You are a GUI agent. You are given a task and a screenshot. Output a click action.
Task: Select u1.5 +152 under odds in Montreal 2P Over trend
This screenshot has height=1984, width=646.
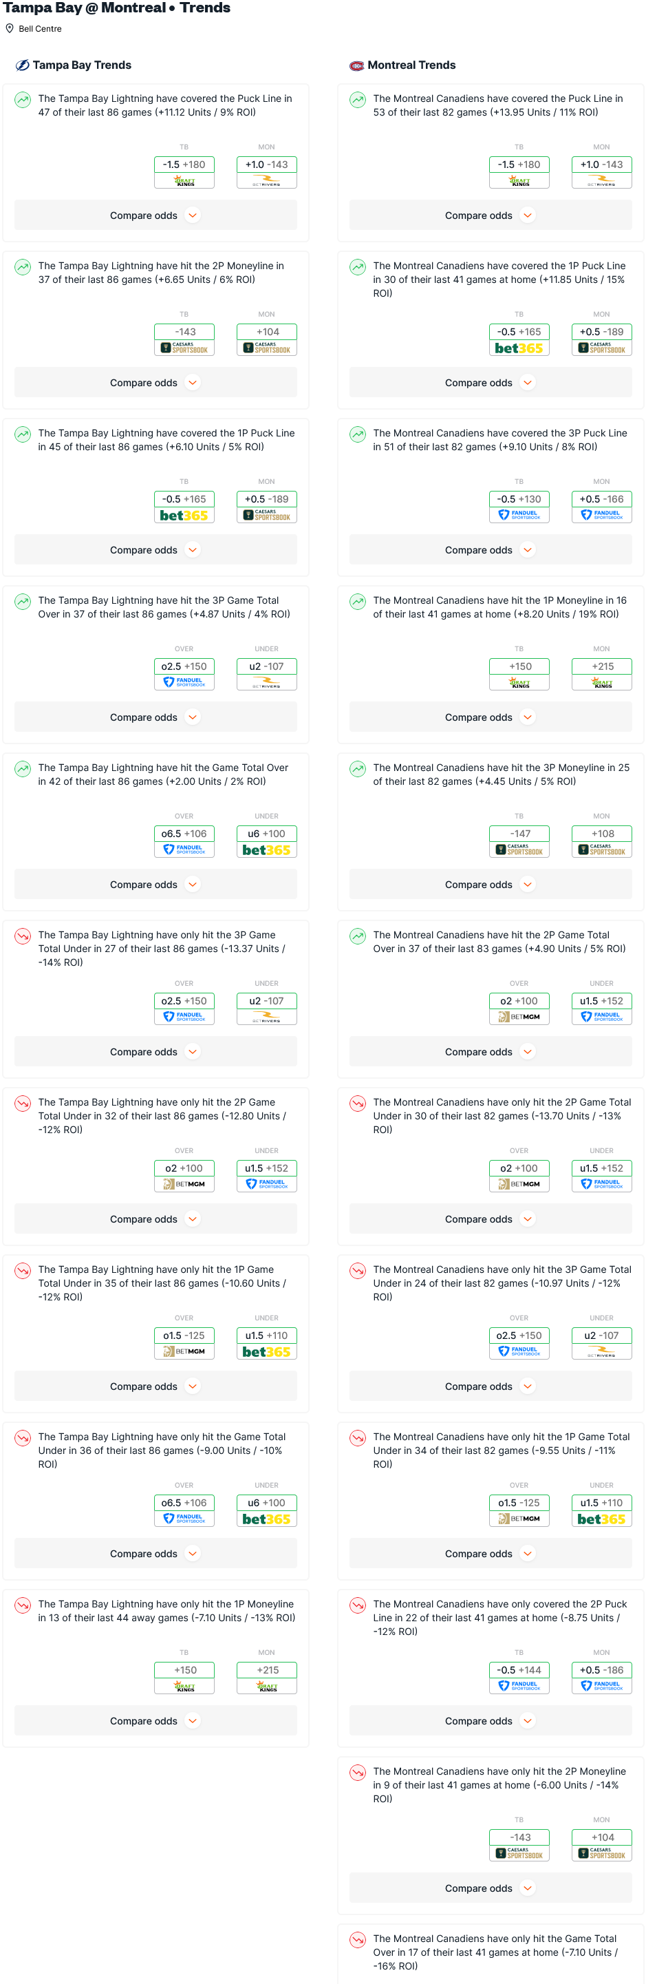point(601,1000)
